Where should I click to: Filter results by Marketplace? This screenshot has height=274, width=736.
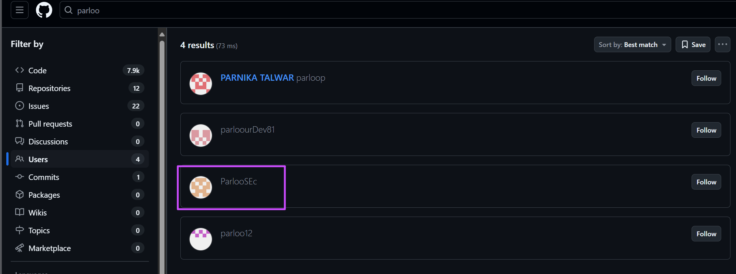point(49,248)
